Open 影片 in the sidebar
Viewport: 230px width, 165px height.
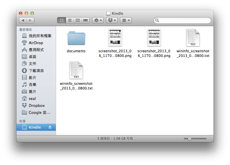(x=36, y=78)
